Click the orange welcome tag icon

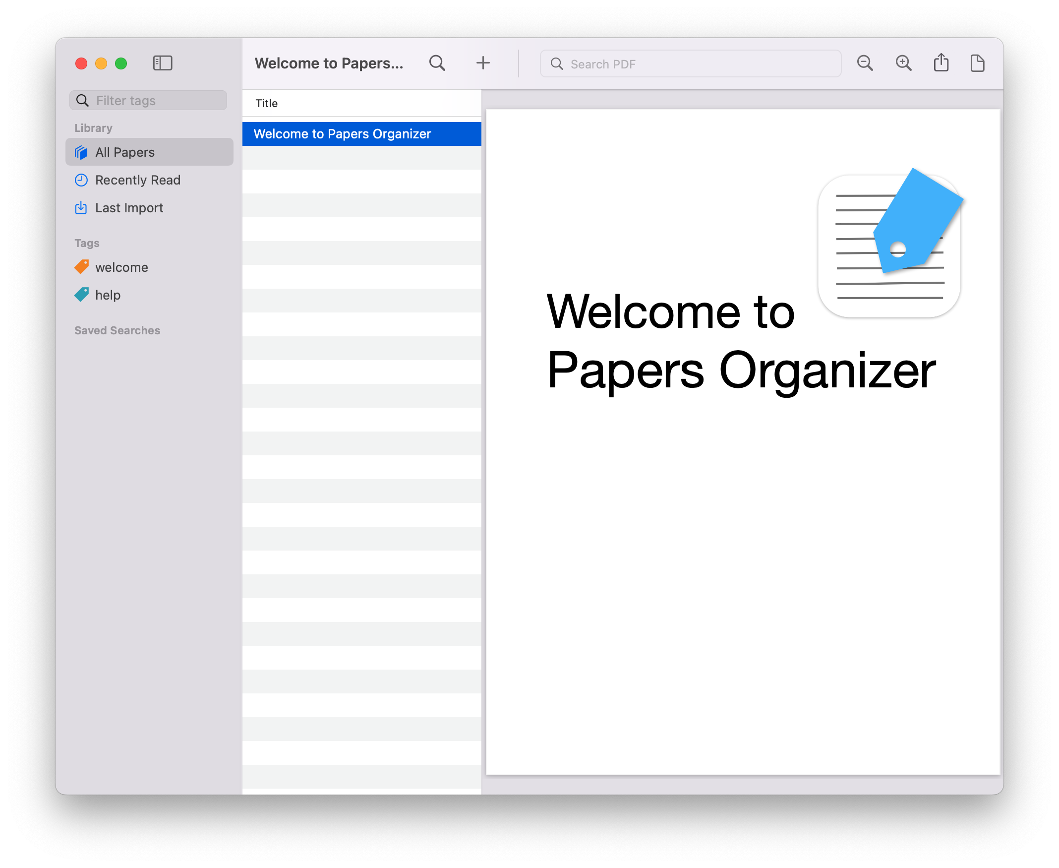point(82,266)
